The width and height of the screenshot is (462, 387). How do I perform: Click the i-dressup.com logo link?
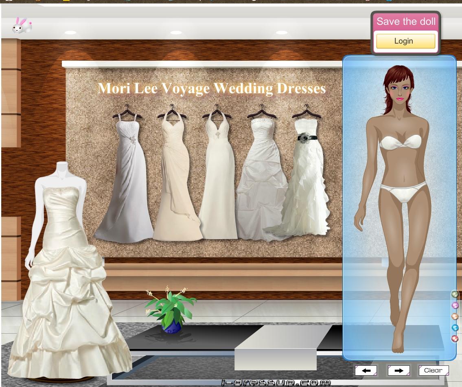click(276, 383)
